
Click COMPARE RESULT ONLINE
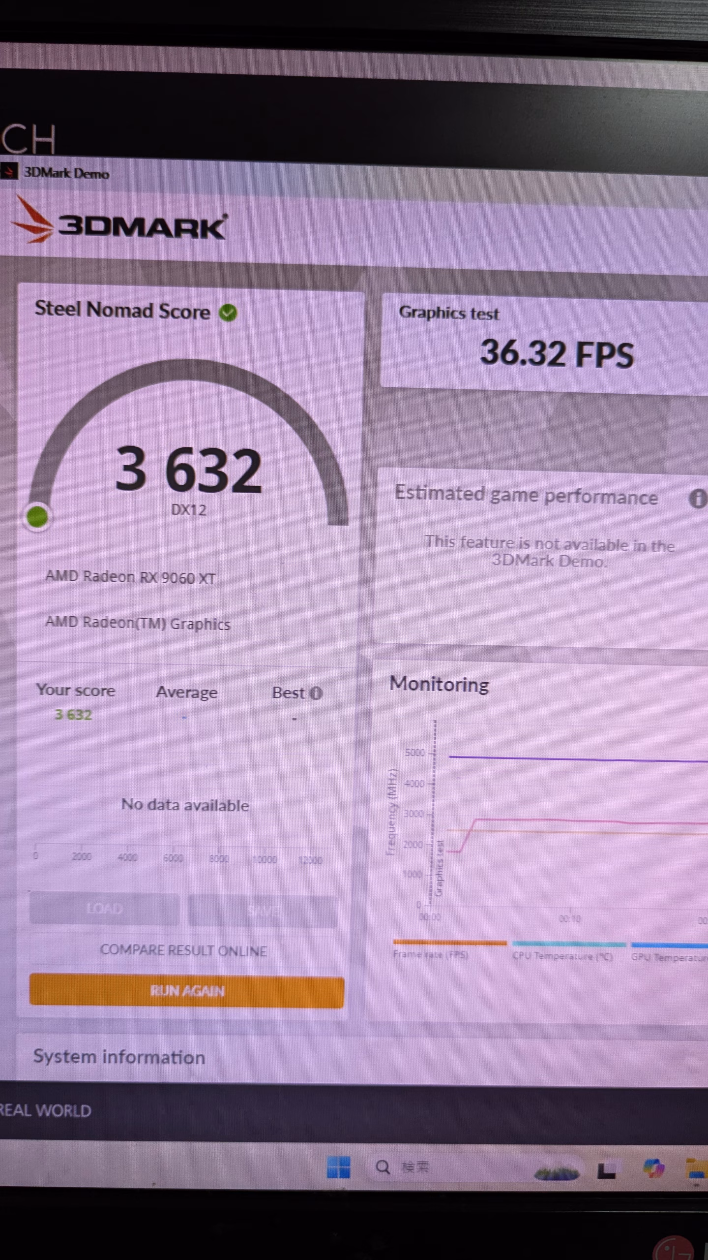(183, 950)
